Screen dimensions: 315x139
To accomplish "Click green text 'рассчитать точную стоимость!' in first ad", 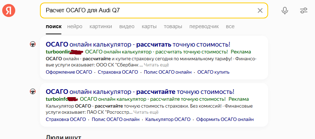I will pos(191,52).
